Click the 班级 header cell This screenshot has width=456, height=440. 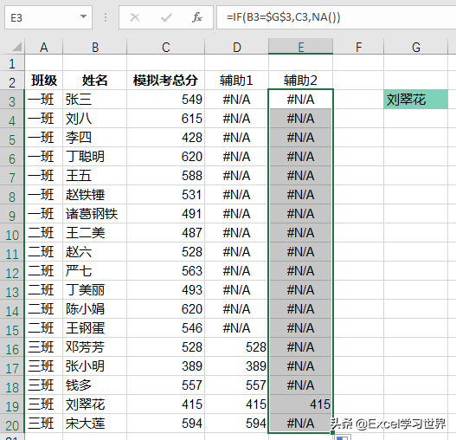44,80
